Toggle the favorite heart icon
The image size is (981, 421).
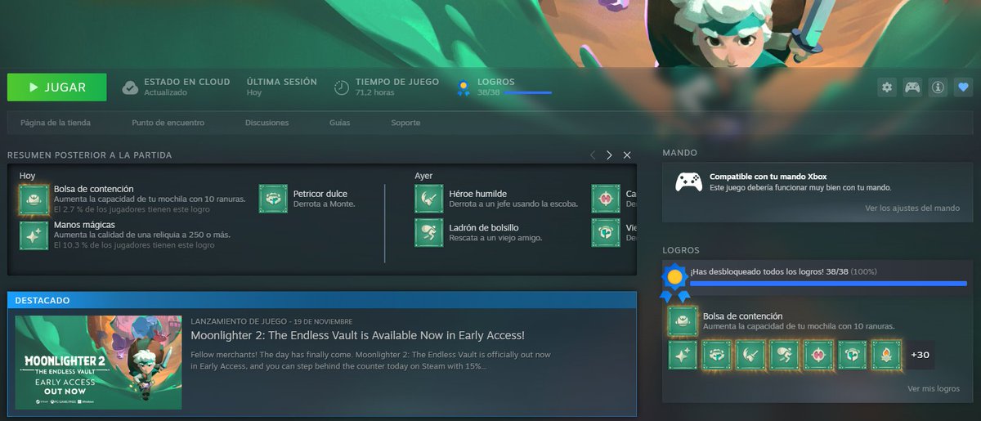tap(963, 87)
